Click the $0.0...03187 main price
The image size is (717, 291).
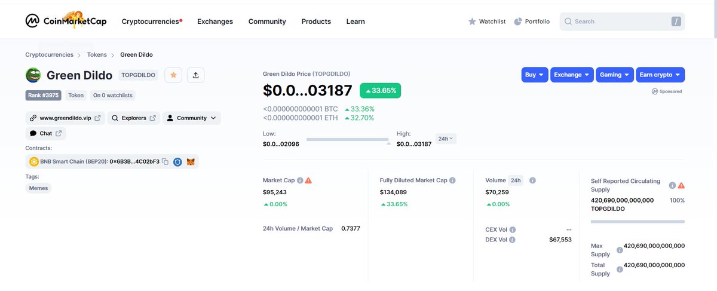(308, 91)
